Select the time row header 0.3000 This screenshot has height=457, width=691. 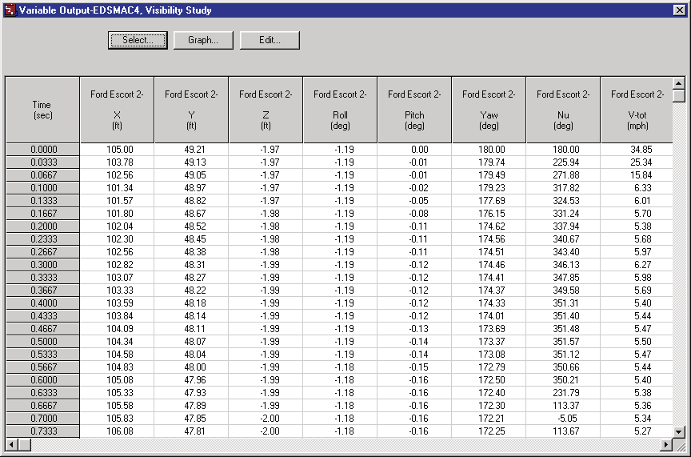click(42, 265)
